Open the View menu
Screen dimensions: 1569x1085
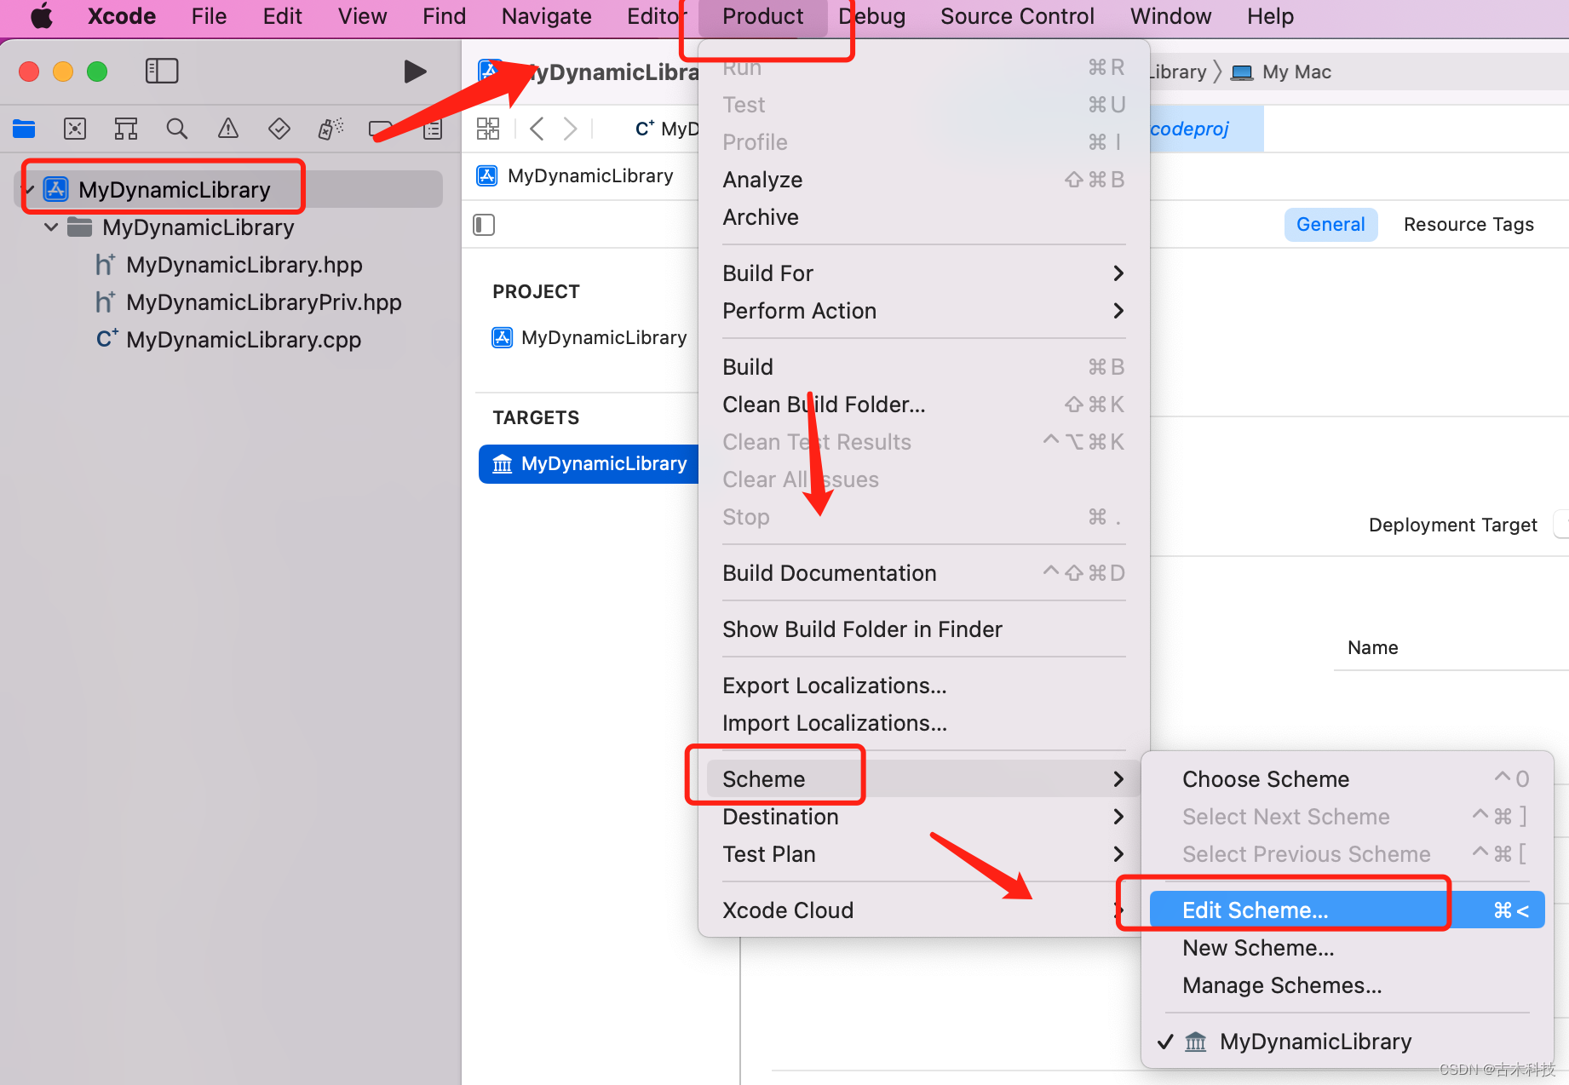362,16
